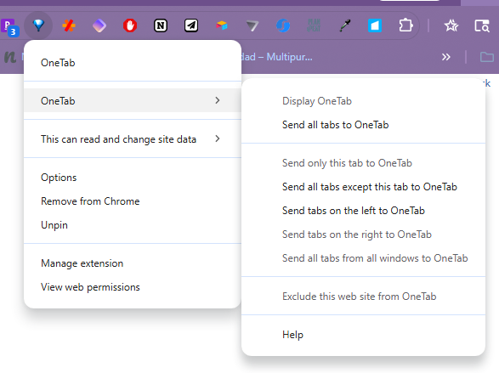Click the dark teal text-logo extension icon

click(x=314, y=25)
